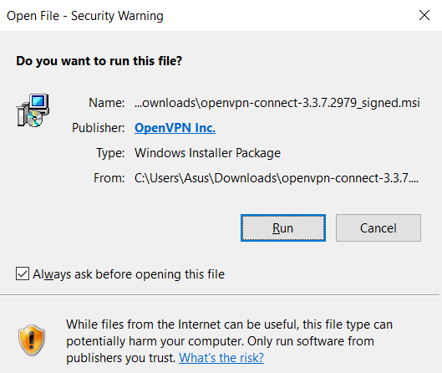The image size is (442, 373).
Task: Cancel running this file
Action: (378, 228)
